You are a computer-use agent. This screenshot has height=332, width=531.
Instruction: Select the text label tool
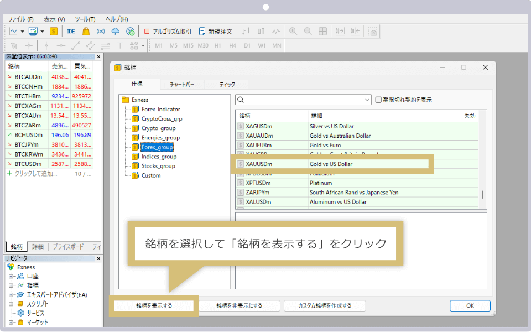point(120,45)
